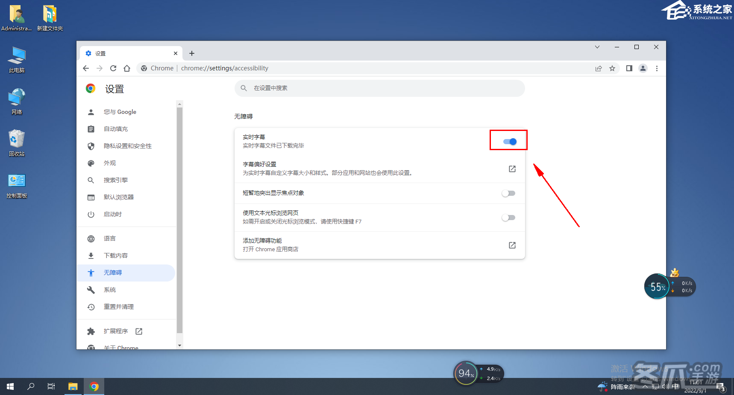Image resolution: width=734 pixels, height=395 pixels.
Task: Open Task View on taskbar
Action: (x=51, y=386)
